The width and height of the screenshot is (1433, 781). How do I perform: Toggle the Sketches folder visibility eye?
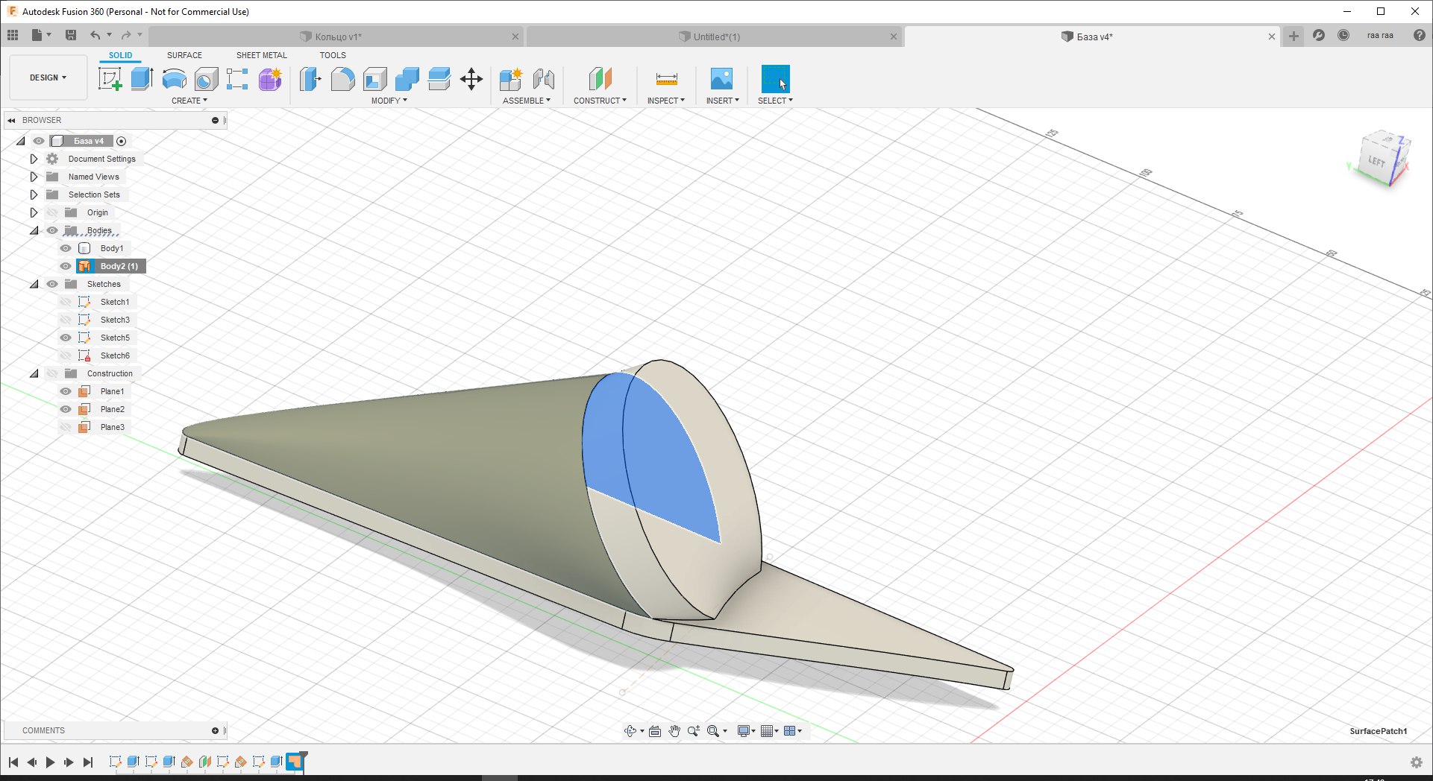(x=52, y=284)
